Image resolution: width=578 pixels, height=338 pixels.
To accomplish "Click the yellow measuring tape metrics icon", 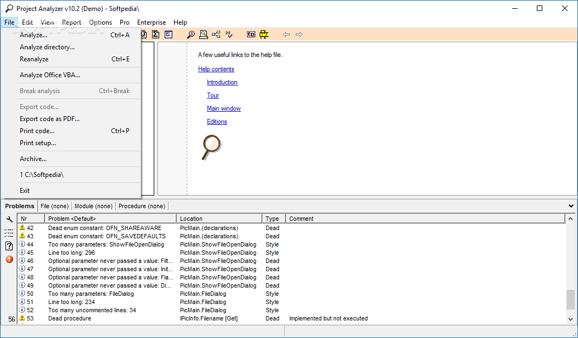I will (264, 35).
